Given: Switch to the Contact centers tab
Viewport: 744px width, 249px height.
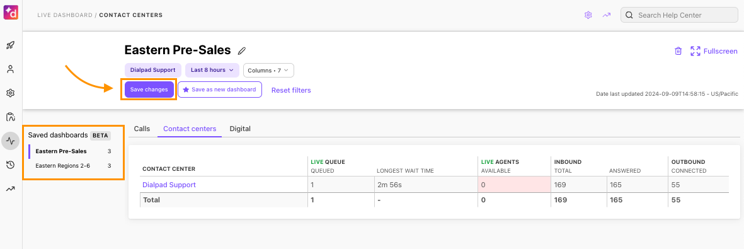Looking at the screenshot, I should (190, 129).
